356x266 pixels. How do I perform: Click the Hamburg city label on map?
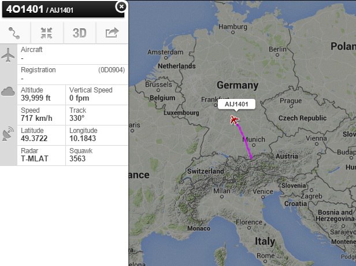click(x=233, y=27)
